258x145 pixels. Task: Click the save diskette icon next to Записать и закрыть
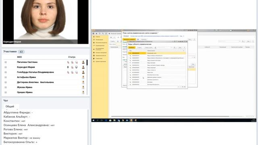(138, 39)
